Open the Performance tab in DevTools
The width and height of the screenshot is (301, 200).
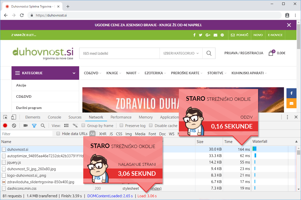121,117
